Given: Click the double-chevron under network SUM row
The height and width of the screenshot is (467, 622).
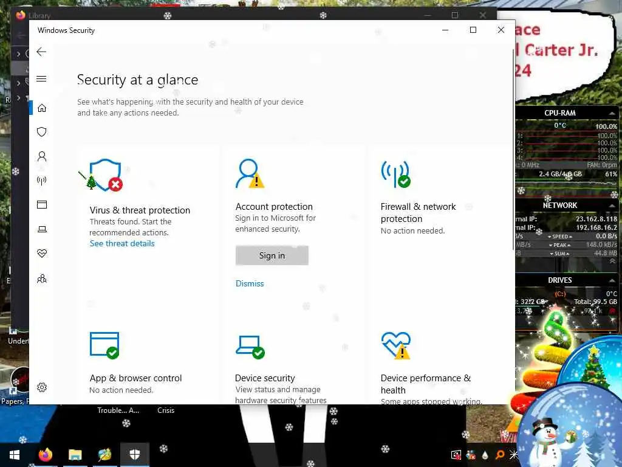Looking at the screenshot, I should point(612,261).
